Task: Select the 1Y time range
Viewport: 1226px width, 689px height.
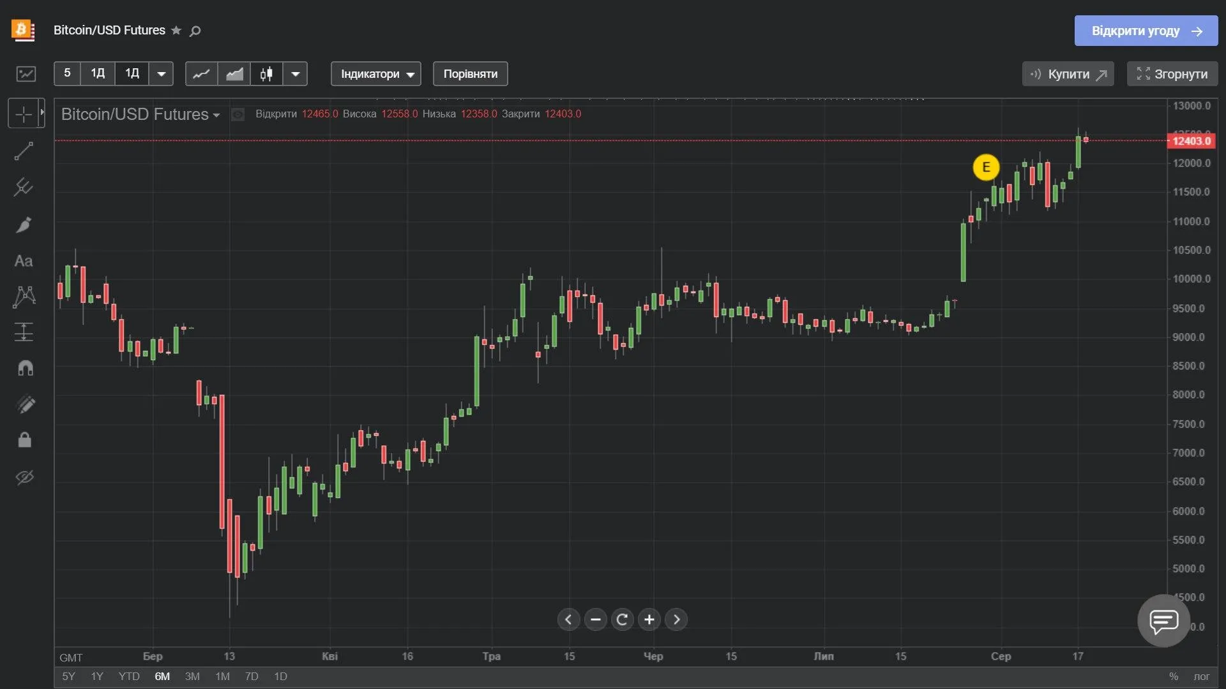Action: point(97,676)
